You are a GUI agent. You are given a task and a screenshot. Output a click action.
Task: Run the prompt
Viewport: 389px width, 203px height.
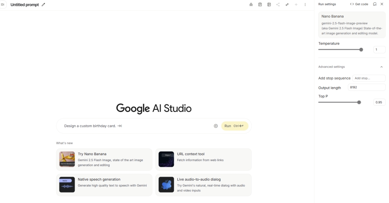(235, 126)
